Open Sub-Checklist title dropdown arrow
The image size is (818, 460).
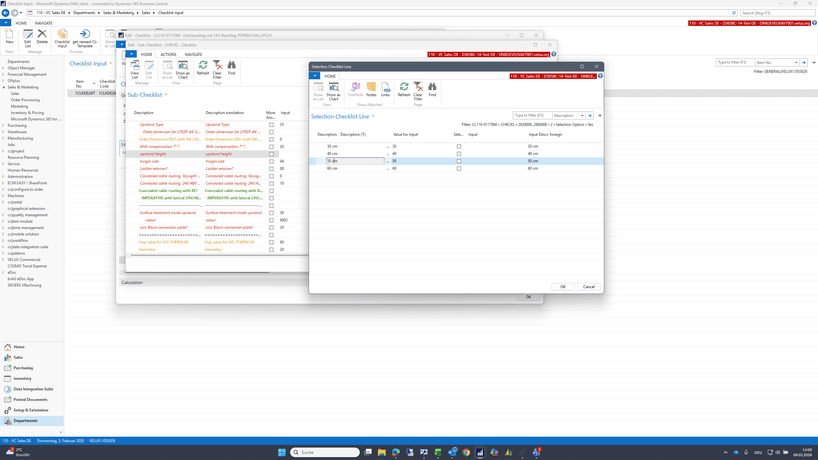[166, 95]
